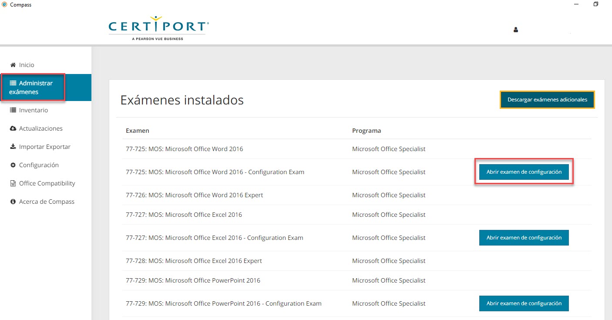Click the document icon beside Office Compatibility
The image size is (612, 320).
13,183
